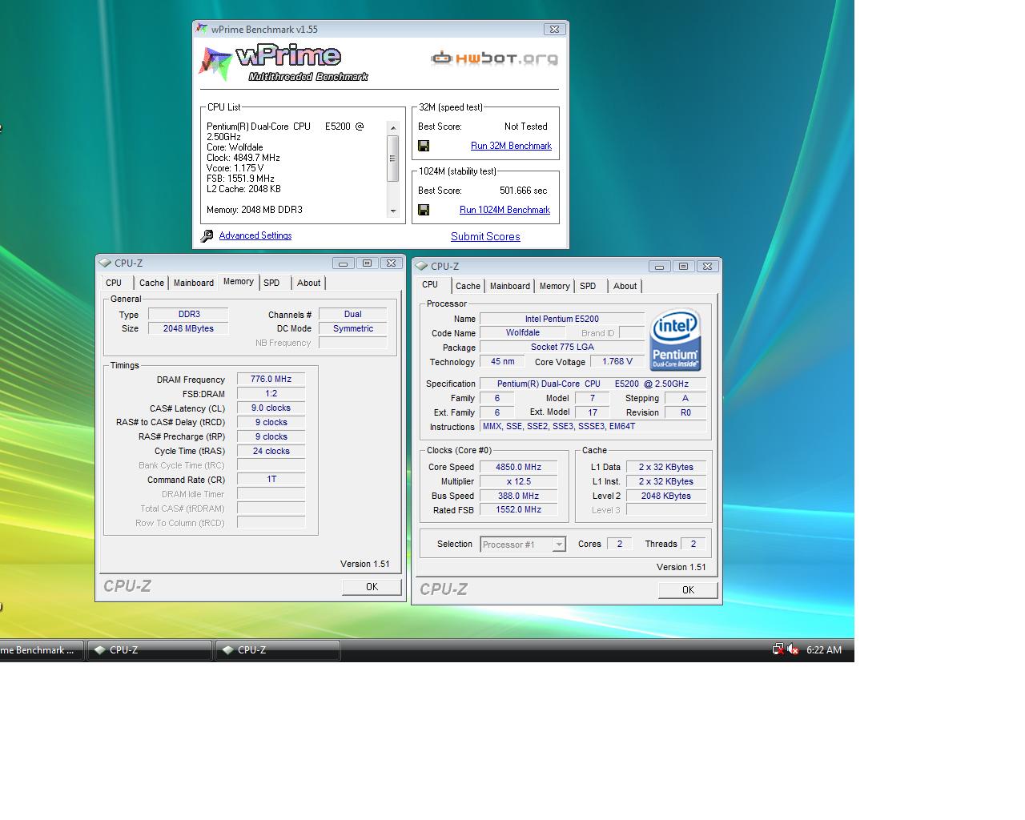Click the Multiplier x 12.5 field

coord(518,481)
